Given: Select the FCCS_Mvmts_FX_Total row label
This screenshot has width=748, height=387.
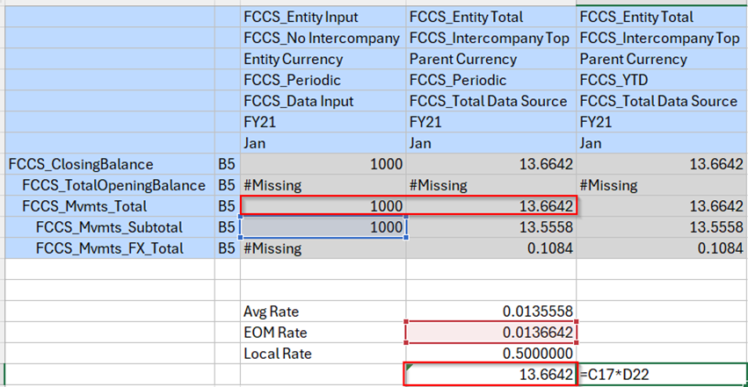Looking at the screenshot, I should (109, 248).
